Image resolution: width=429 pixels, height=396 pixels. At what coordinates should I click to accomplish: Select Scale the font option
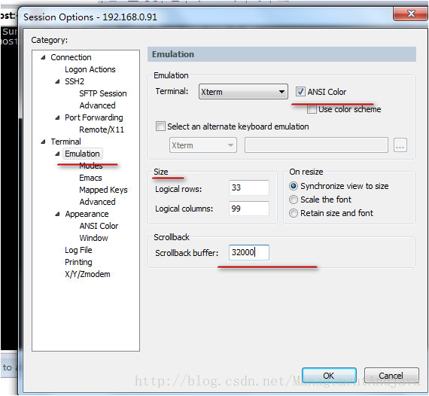[x=294, y=200]
